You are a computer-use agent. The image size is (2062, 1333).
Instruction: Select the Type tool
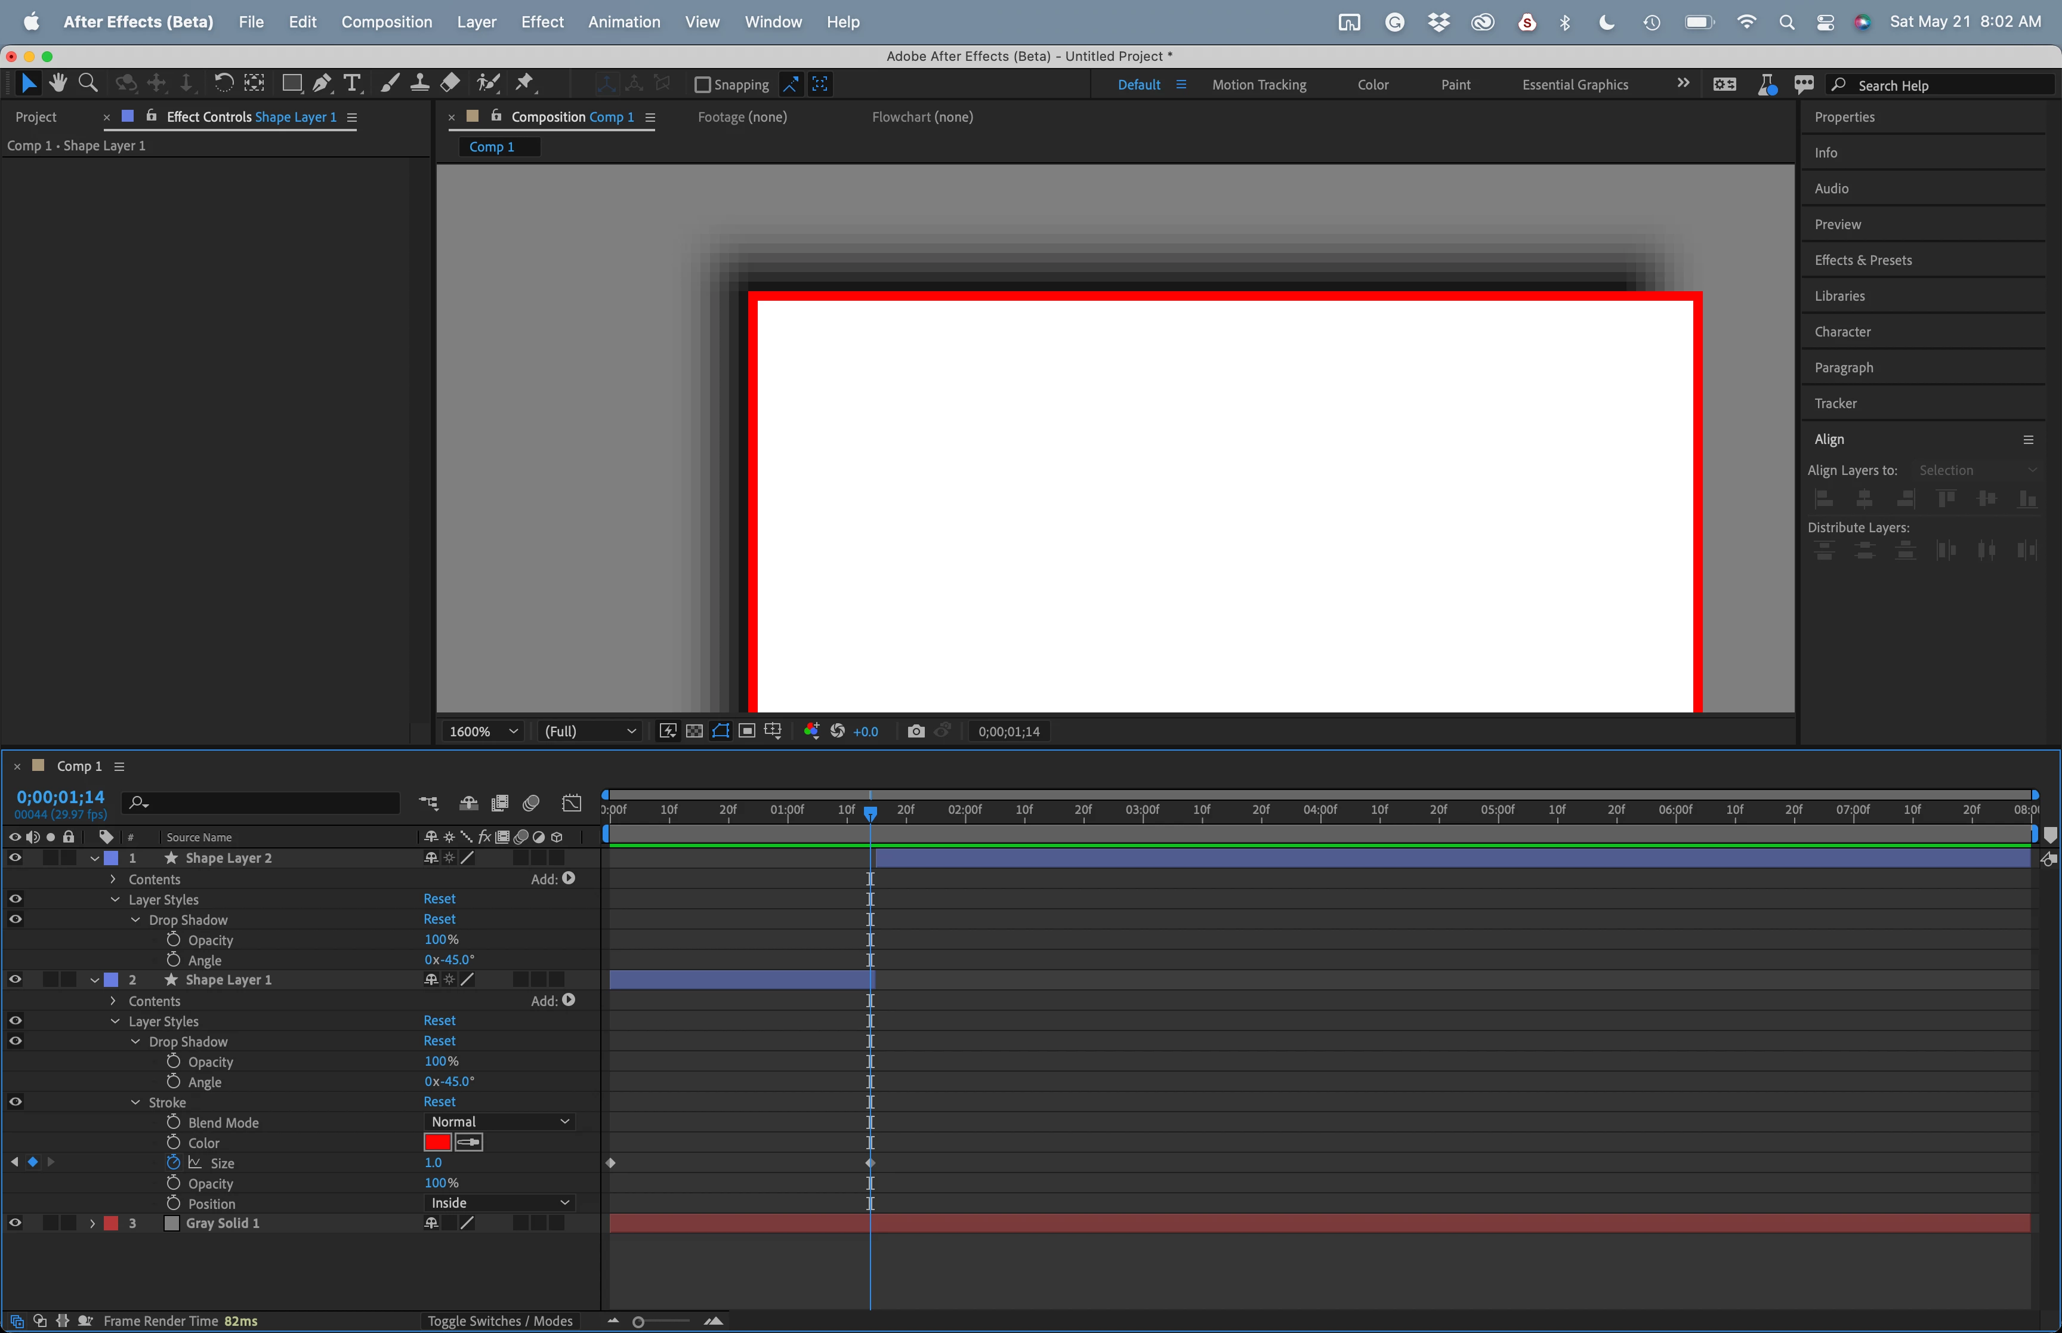(351, 83)
